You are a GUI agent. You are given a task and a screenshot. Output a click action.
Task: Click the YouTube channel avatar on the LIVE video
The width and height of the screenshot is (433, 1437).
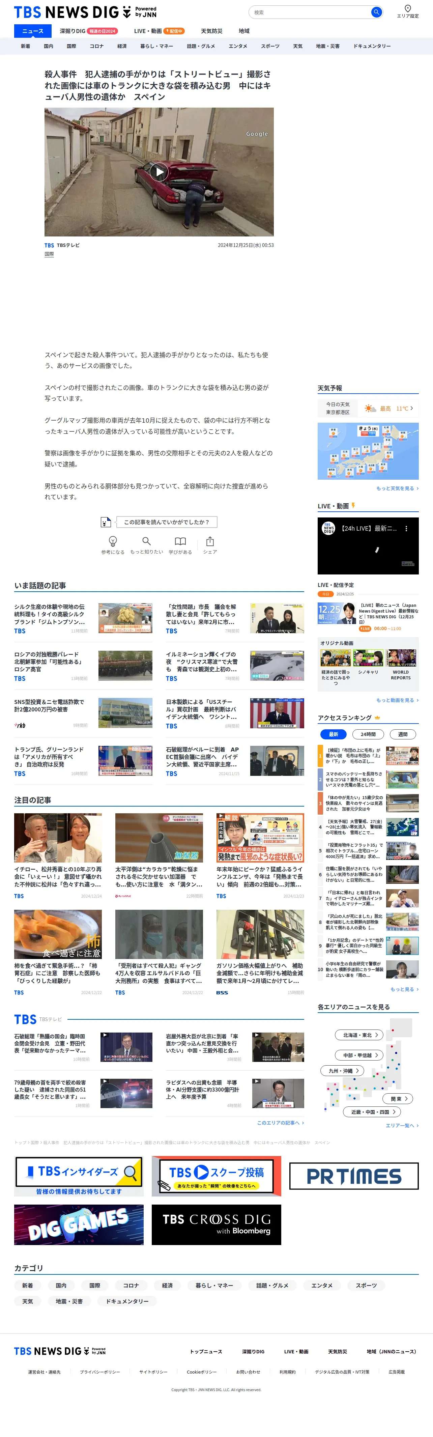click(329, 528)
